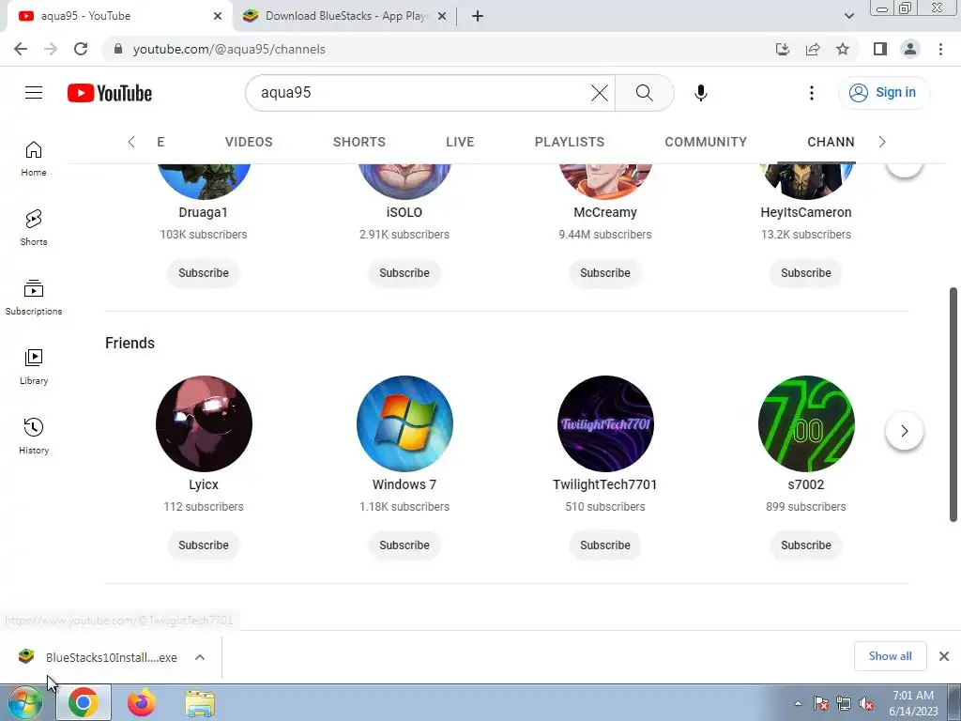The height and width of the screenshot is (721, 961).
Task: Open a new browser tab
Action: [x=478, y=16]
